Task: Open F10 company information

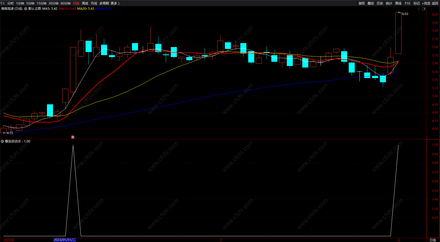Action: pos(407,3)
